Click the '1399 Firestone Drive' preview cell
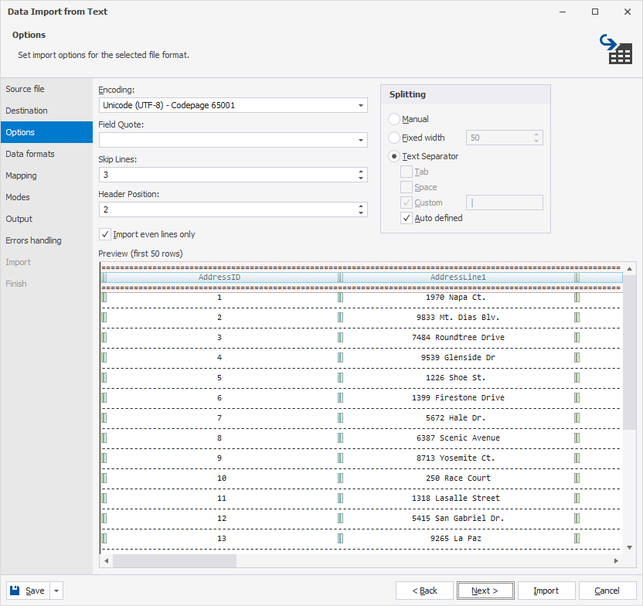Viewport: 643px width, 606px height. [x=458, y=398]
